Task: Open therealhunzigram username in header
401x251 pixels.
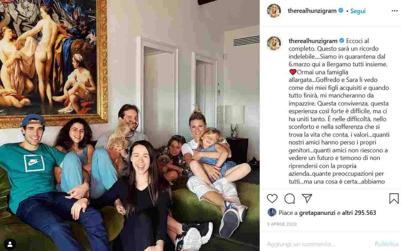Action: [312, 11]
